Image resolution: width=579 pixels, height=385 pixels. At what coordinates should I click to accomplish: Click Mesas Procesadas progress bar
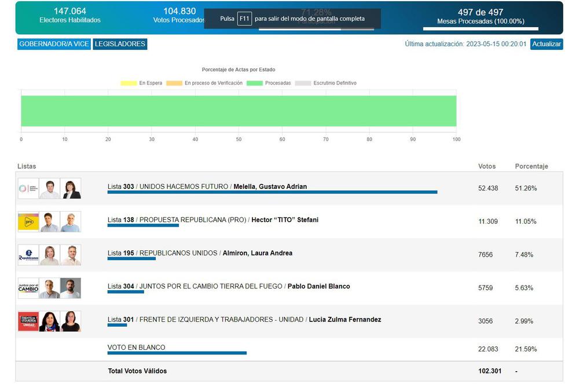pos(480,28)
